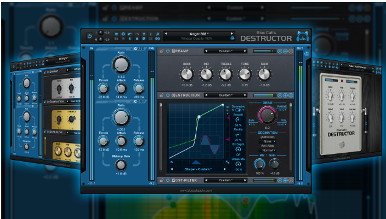The height and width of the screenshot is (219, 386).
Task: Click the Post-Filter plus circle icon
Action: point(285,180)
